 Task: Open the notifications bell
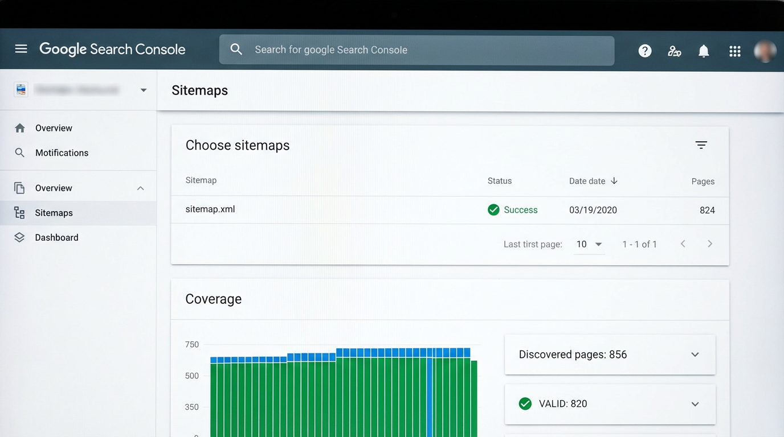pyautogui.click(x=704, y=51)
